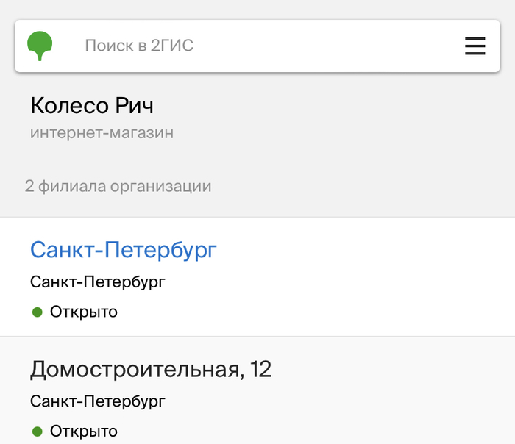The image size is (515, 444).
Task: Click the 2 филиала организации label
Action: [x=118, y=186]
